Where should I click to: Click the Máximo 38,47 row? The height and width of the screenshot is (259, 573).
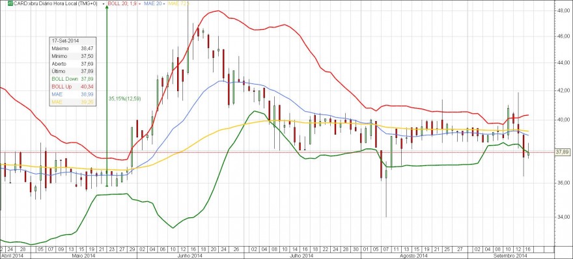pyautogui.click(x=73, y=48)
